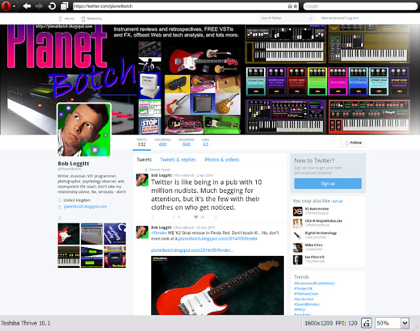Open Bob Leggitt's large profile photo
The height and width of the screenshot is (331, 420).
pyautogui.click(x=84, y=130)
